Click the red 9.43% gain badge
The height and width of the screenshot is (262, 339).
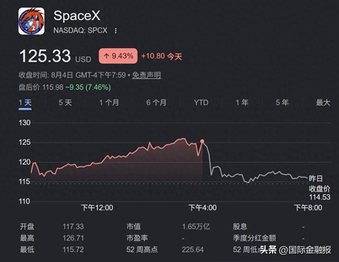[x=118, y=56]
